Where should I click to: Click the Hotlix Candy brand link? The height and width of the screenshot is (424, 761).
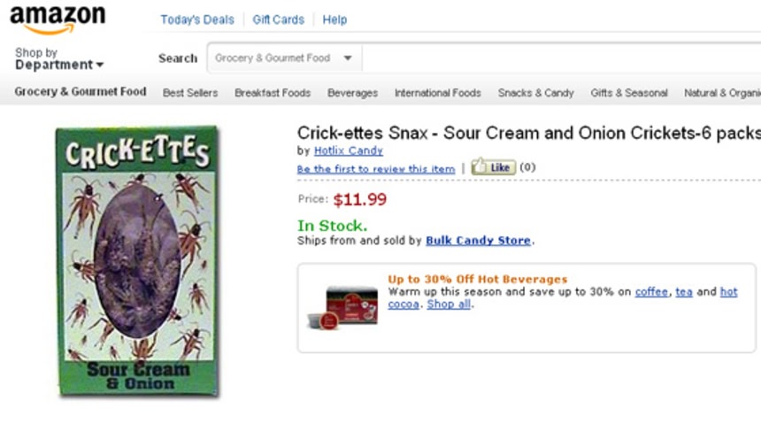pos(348,151)
